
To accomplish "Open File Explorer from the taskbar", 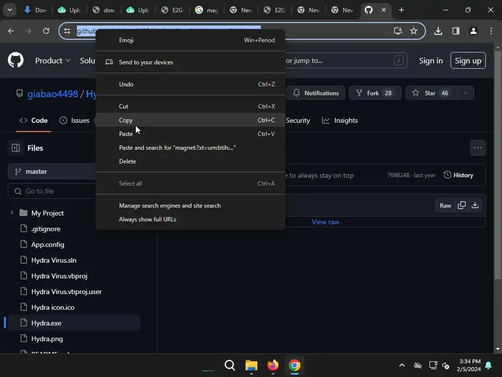I will (x=251, y=365).
